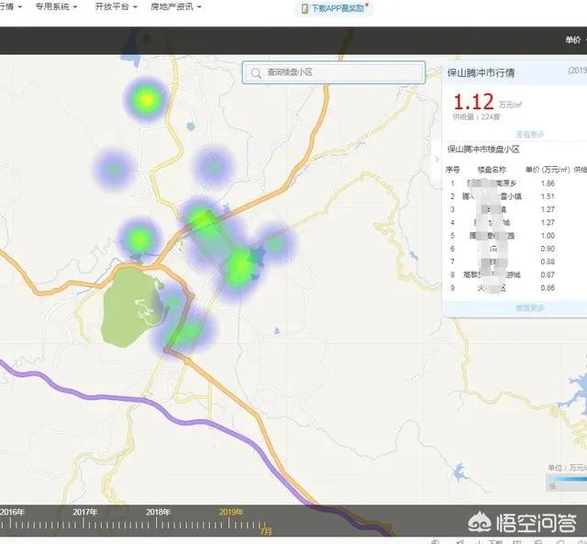Image resolution: width=587 pixels, height=544 pixels.
Task: Click 查看更多 under the 1.12 price
Action: coord(529,134)
